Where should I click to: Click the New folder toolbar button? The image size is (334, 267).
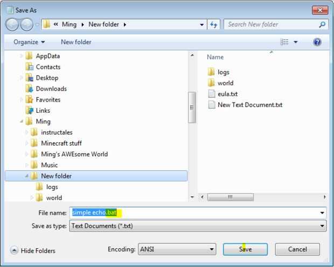[76, 42]
